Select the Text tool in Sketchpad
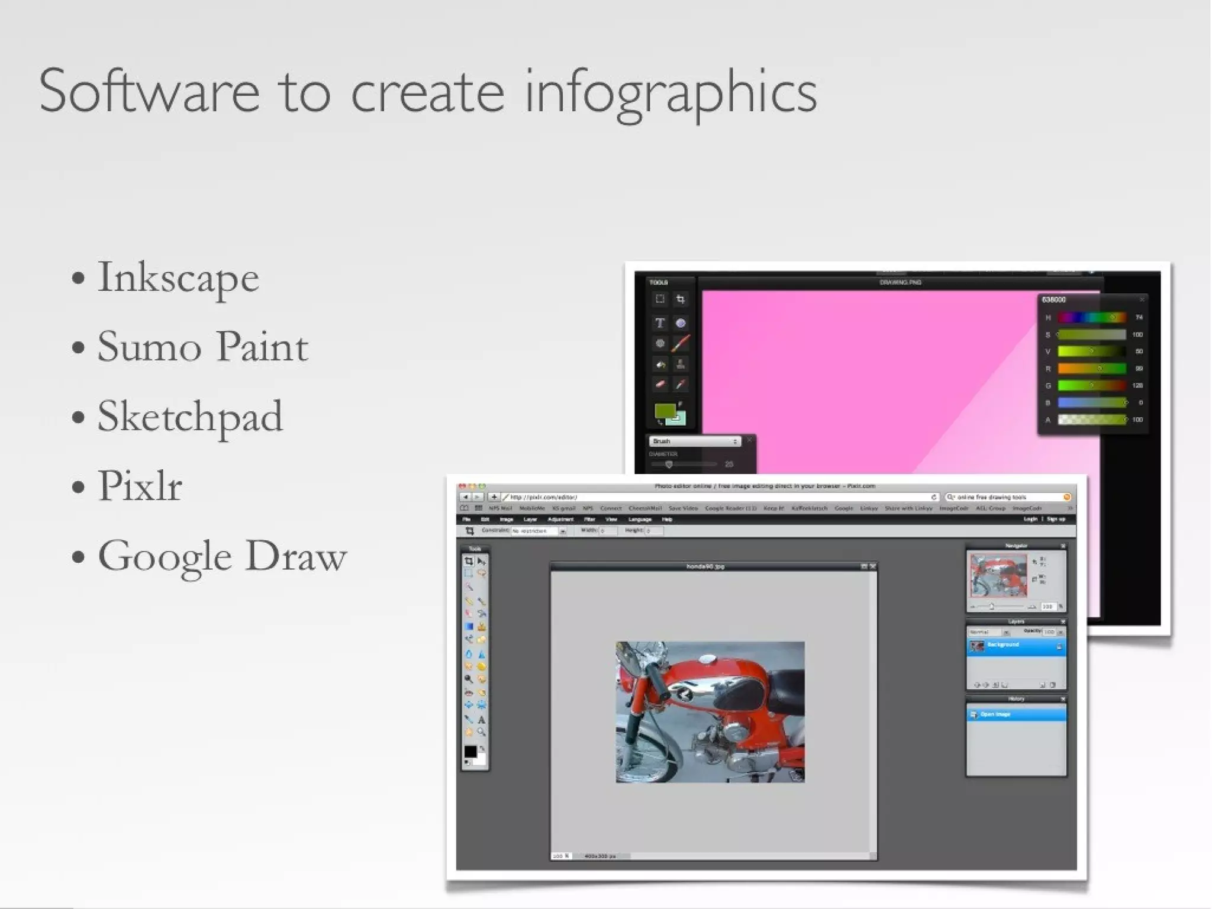Viewport: 1212px width, 909px height. click(660, 323)
